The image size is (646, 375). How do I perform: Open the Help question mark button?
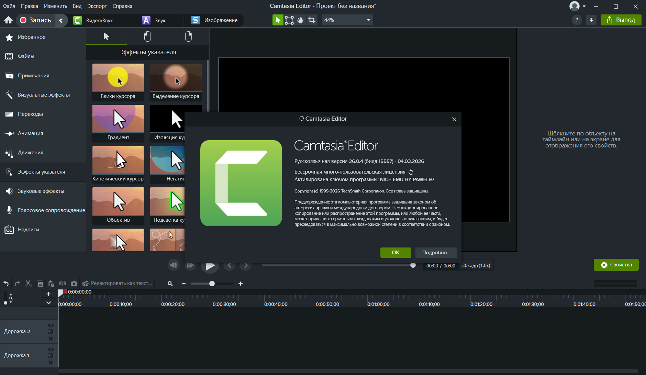point(577,20)
